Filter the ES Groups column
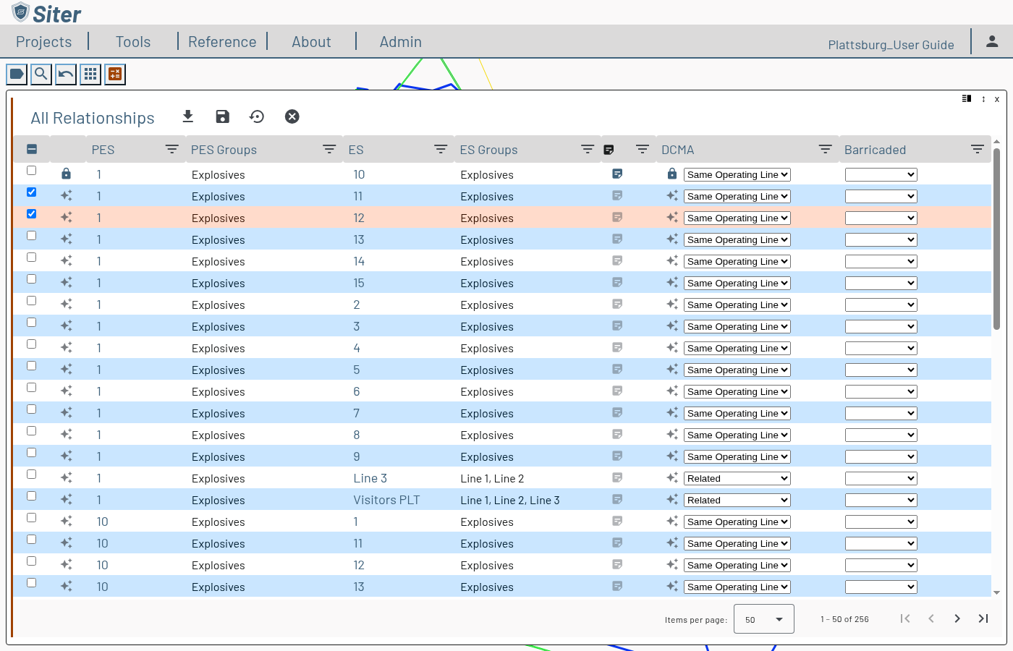This screenshot has width=1013, height=651. tap(588, 149)
